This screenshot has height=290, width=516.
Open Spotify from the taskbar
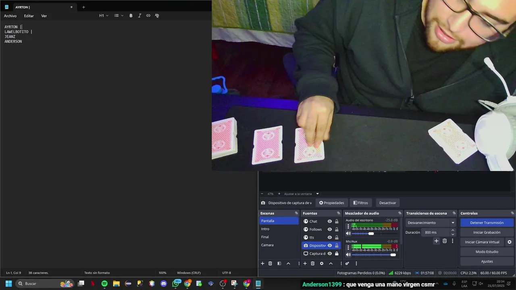(x=104, y=284)
